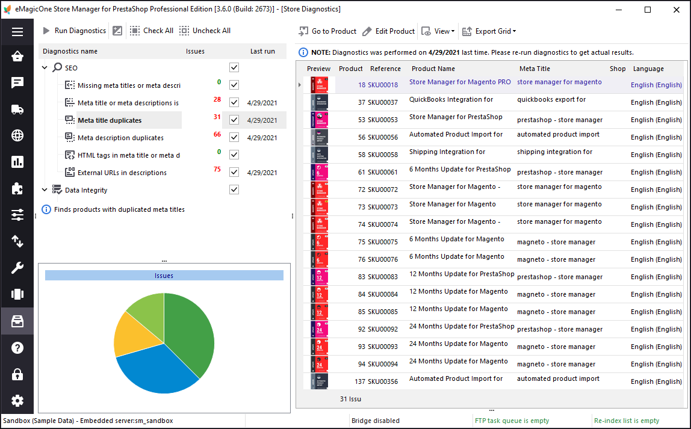
Task: Sort by Last run column header
Action: [262, 51]
